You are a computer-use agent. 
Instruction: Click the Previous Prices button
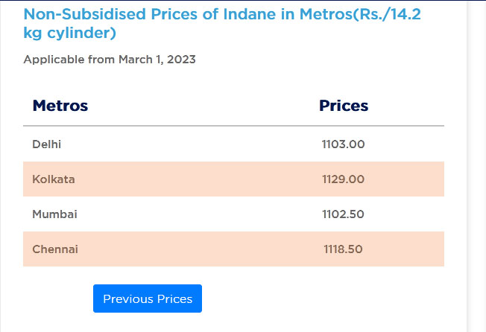[x=148, y=299]
